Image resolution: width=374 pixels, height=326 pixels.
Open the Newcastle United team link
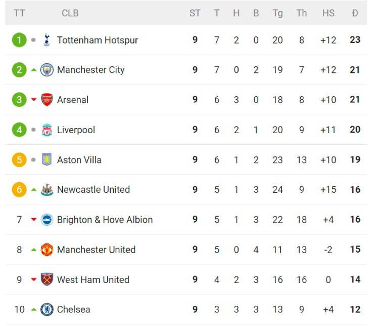pyautogui.click(x=93, y=190)
